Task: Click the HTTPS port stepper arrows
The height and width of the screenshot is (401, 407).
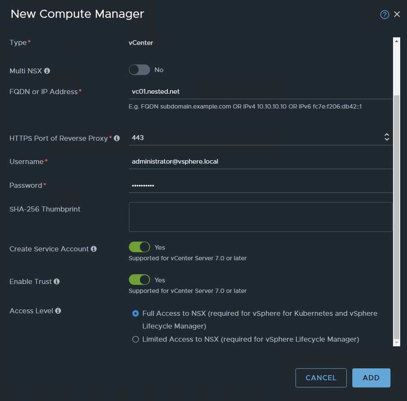Action: (x=386, y=137)
